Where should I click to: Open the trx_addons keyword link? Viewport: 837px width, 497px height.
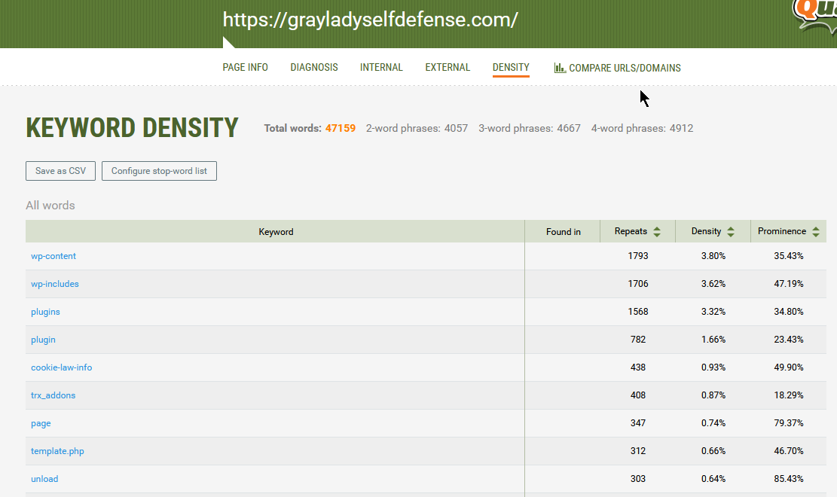(53, 395)
